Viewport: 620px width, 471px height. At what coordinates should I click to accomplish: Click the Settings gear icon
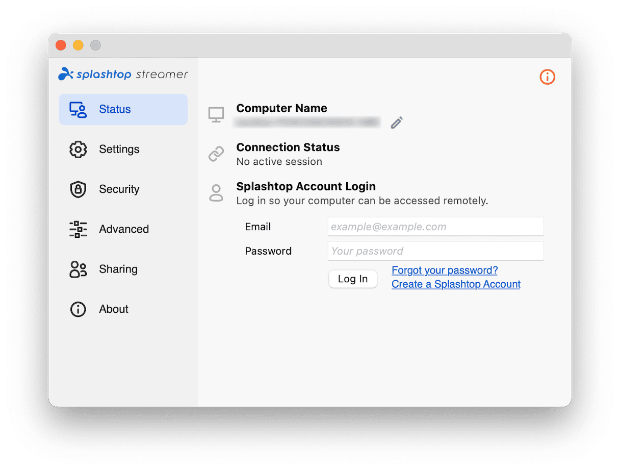click(78, 150)
